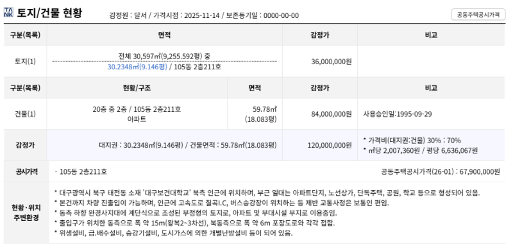Click the top 감정가 column header in the land table

319,35
